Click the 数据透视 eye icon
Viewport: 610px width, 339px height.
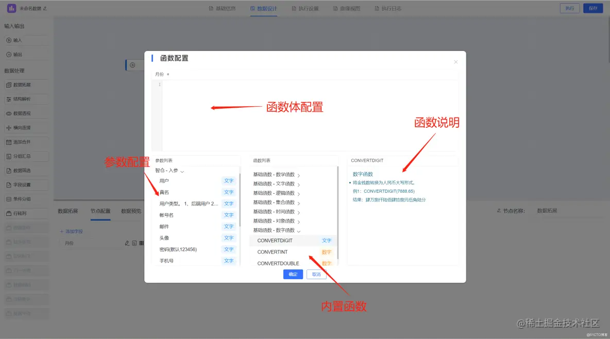(9, 114)
